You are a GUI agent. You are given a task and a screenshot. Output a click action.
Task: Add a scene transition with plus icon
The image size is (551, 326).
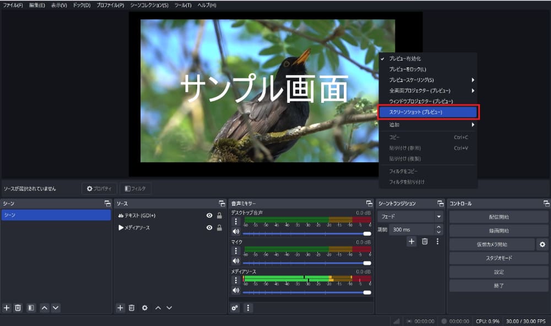(412, 241)
